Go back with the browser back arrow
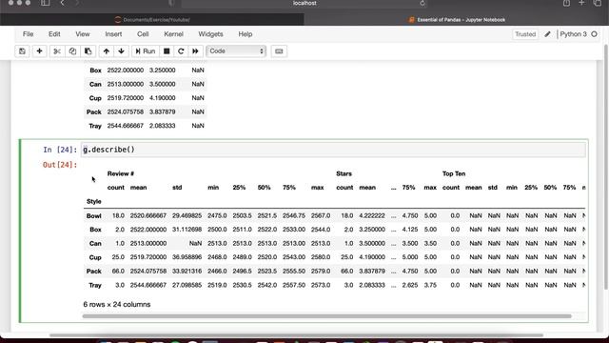Image resolution: width=609 pixels, height=343 pixels. point(62,3)
